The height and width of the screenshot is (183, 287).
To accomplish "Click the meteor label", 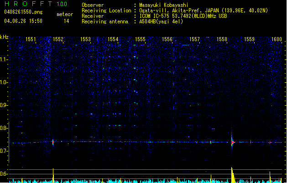I will (65, 14).
